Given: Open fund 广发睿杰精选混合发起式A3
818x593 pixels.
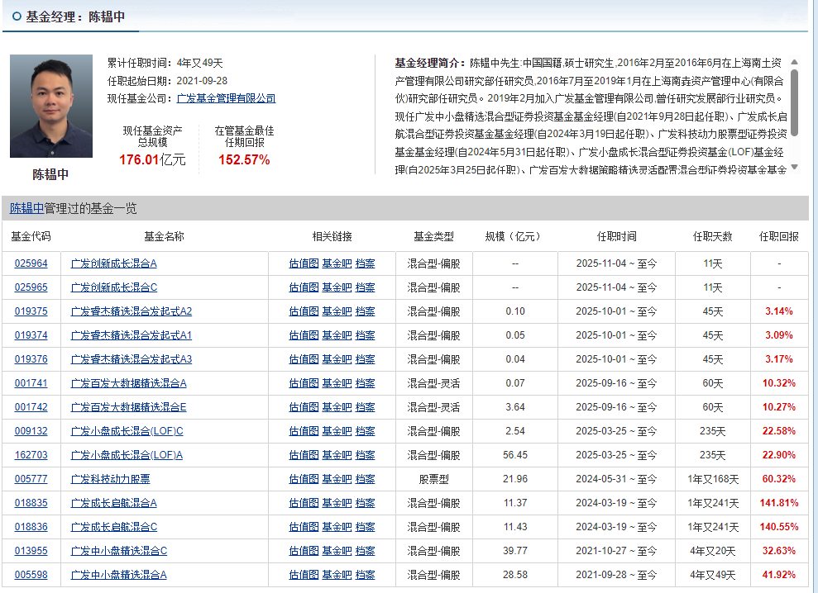Looking at the screenshot, I should pyautogui.click(x=132, y=359).
